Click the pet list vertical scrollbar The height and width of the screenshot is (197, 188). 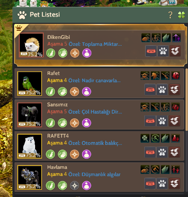pos(186,100)
